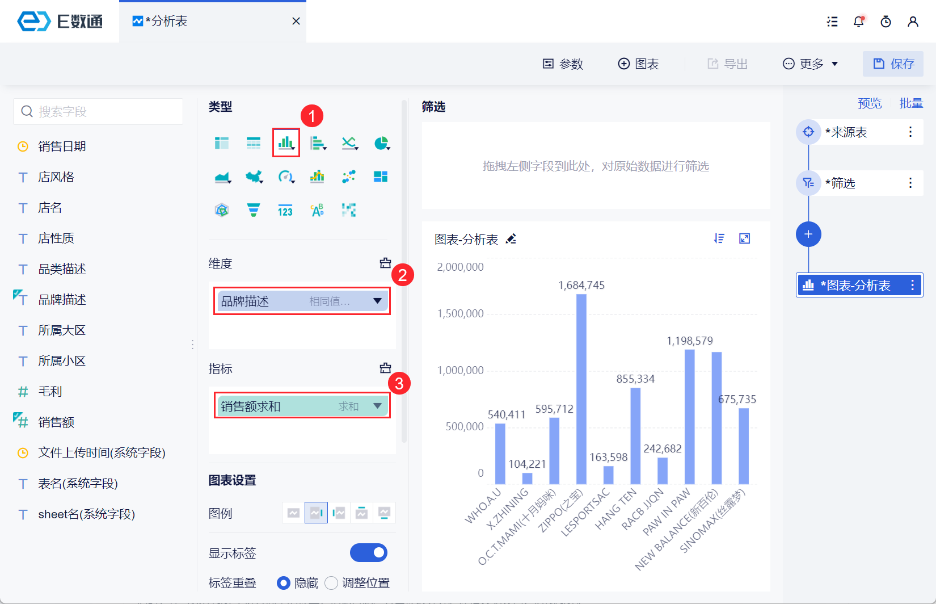Clear the 维度 dimension fields
This screenshot has height=604, width=936.
click(385, 263)
